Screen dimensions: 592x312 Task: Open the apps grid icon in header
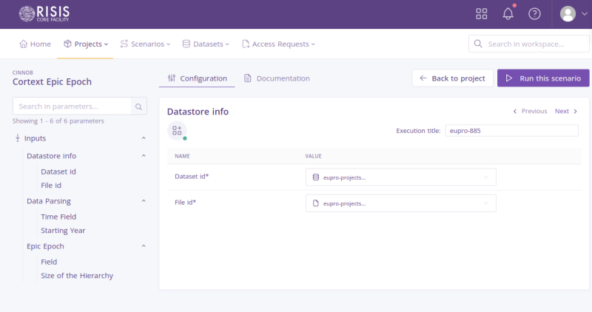(x=482, y=13)
